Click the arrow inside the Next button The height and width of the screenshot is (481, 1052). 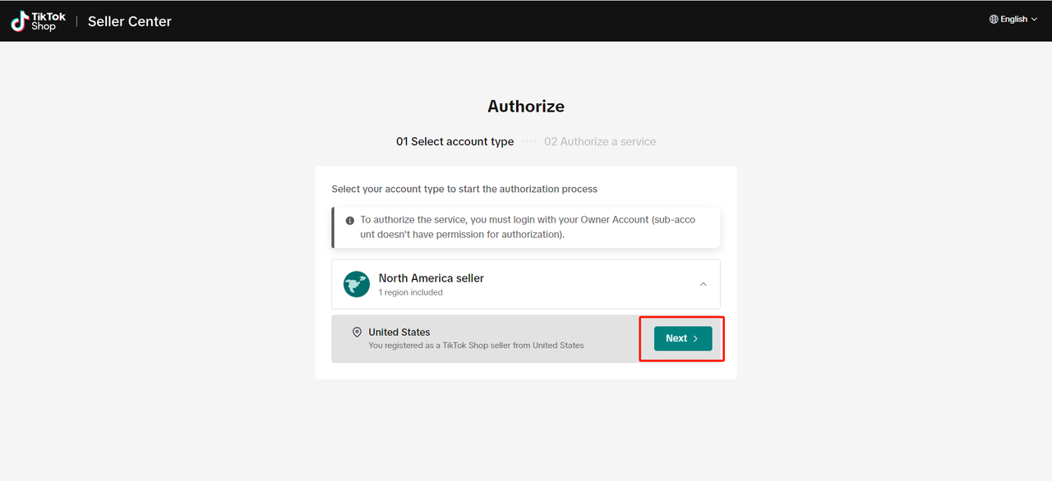[x=695, y=338]
